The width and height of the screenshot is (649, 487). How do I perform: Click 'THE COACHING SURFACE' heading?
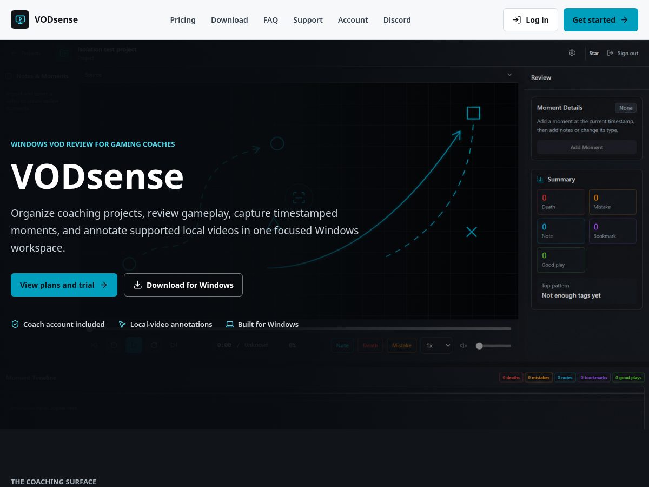pos(54,482)
